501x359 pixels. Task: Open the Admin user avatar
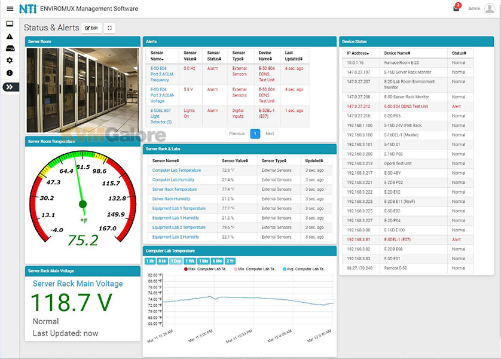490,8
